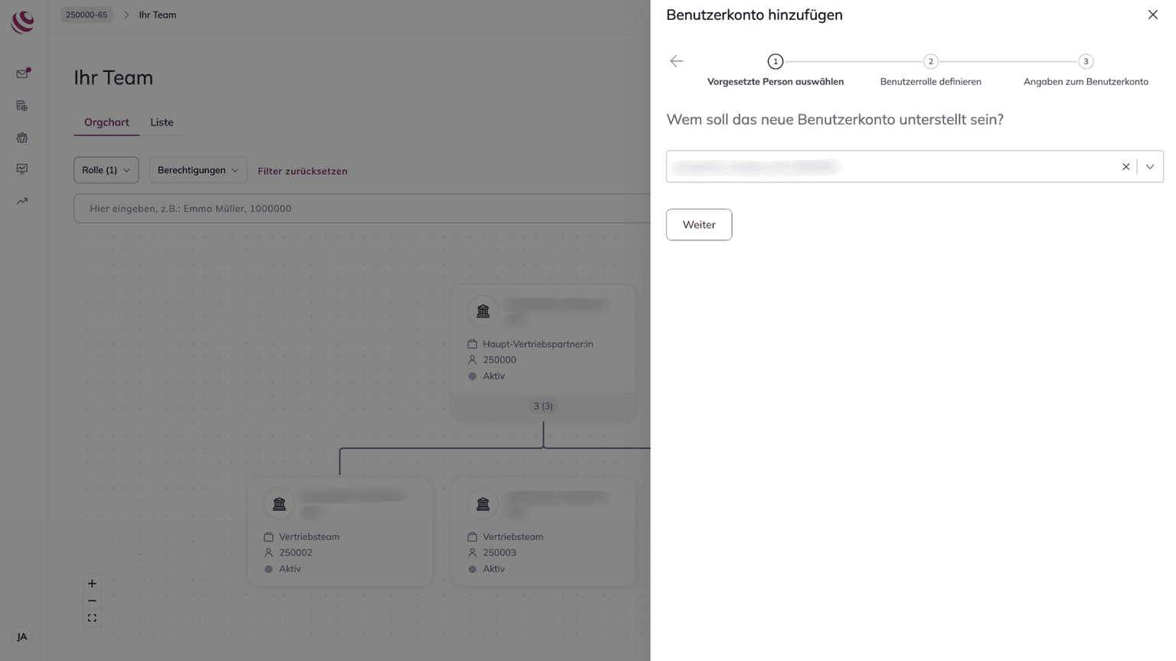This screenshot has height=661, width=1176.
Task: Switch to the Liste tab
Action: pyautogui.click(x=162, y=122)
